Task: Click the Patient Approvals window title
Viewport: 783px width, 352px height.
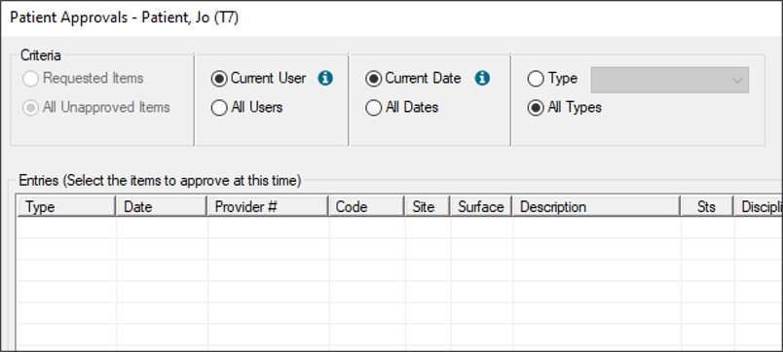Action: [125, 18]
